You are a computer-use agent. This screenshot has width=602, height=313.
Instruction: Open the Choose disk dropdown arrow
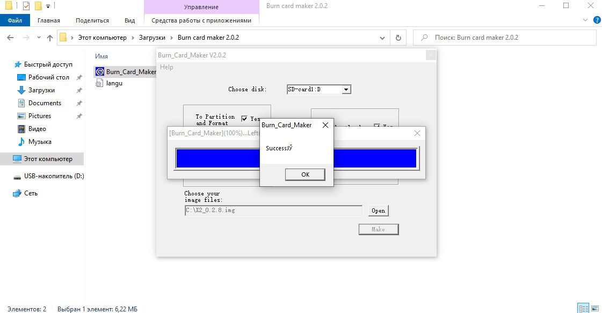tap(346, 90)
